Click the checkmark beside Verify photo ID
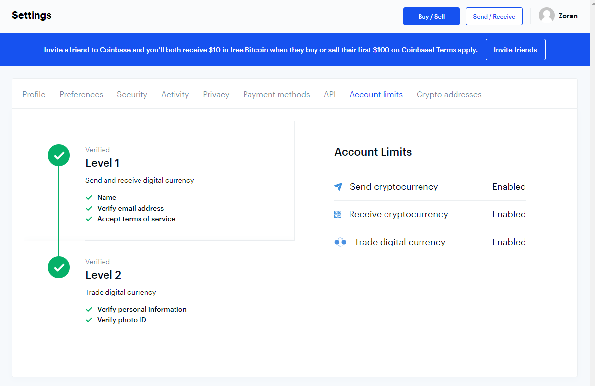This screenshot has width=595, height=386. [89, 320]
